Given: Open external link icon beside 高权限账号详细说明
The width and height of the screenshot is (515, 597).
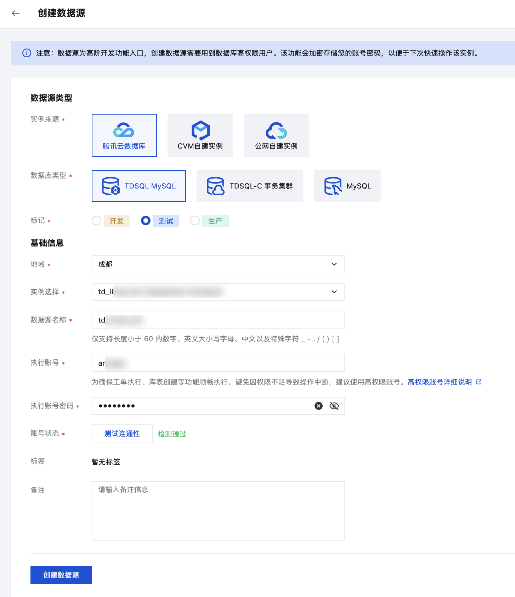Looking at the screenshot, I should click(479, 382).
